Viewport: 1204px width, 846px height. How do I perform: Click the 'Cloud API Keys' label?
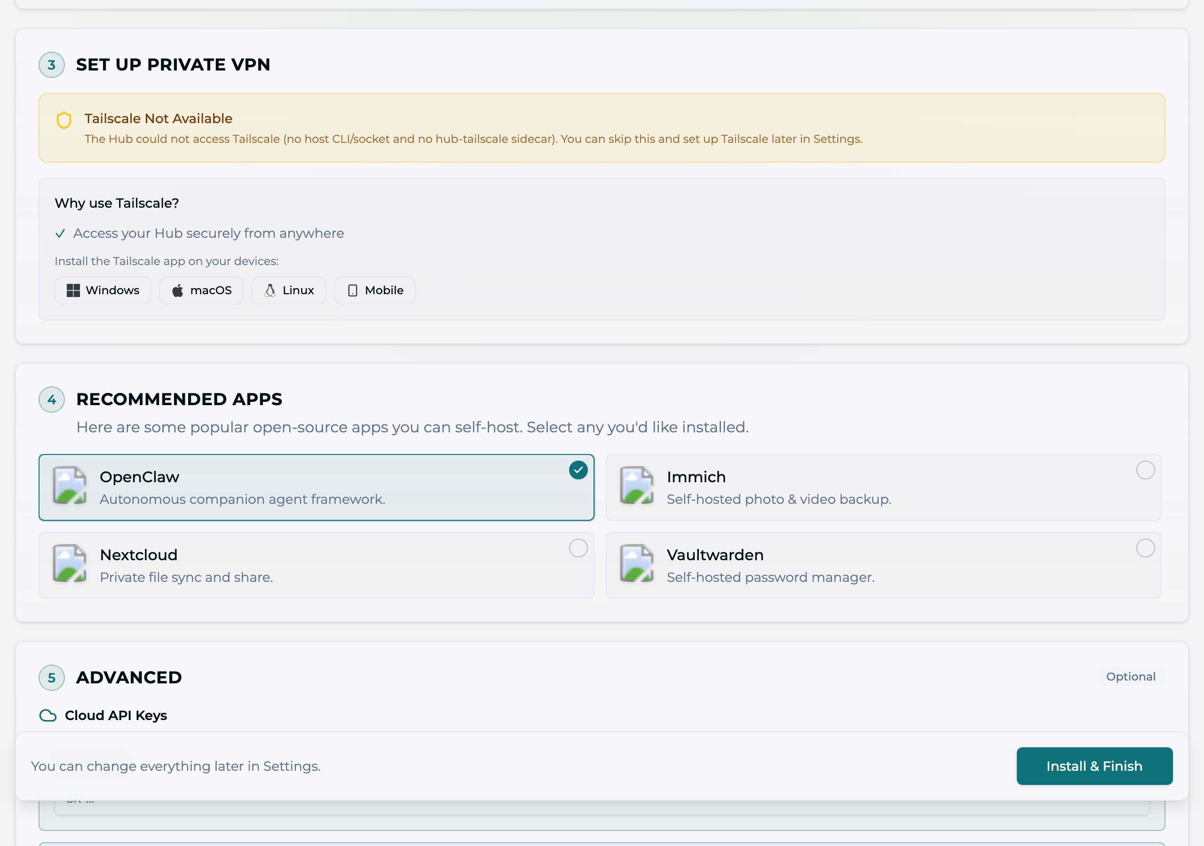pos(116,715)
